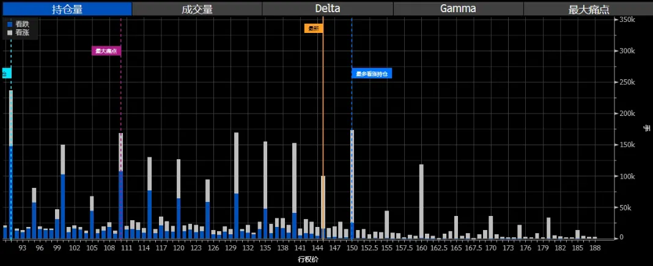The height and width of the screenshot is (266, 653).
Task: Click the 167.5 strike label on x-axis
Action: tap(473, 248)
